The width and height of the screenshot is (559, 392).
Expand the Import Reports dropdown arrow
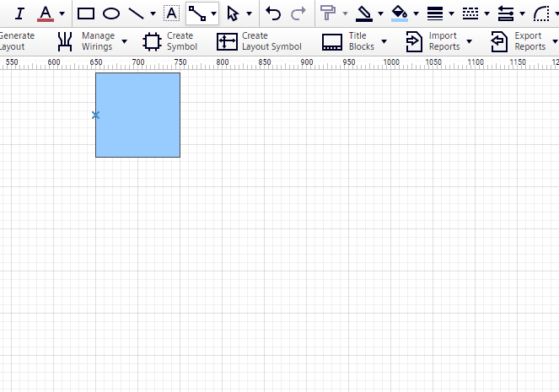coord(470,41)
